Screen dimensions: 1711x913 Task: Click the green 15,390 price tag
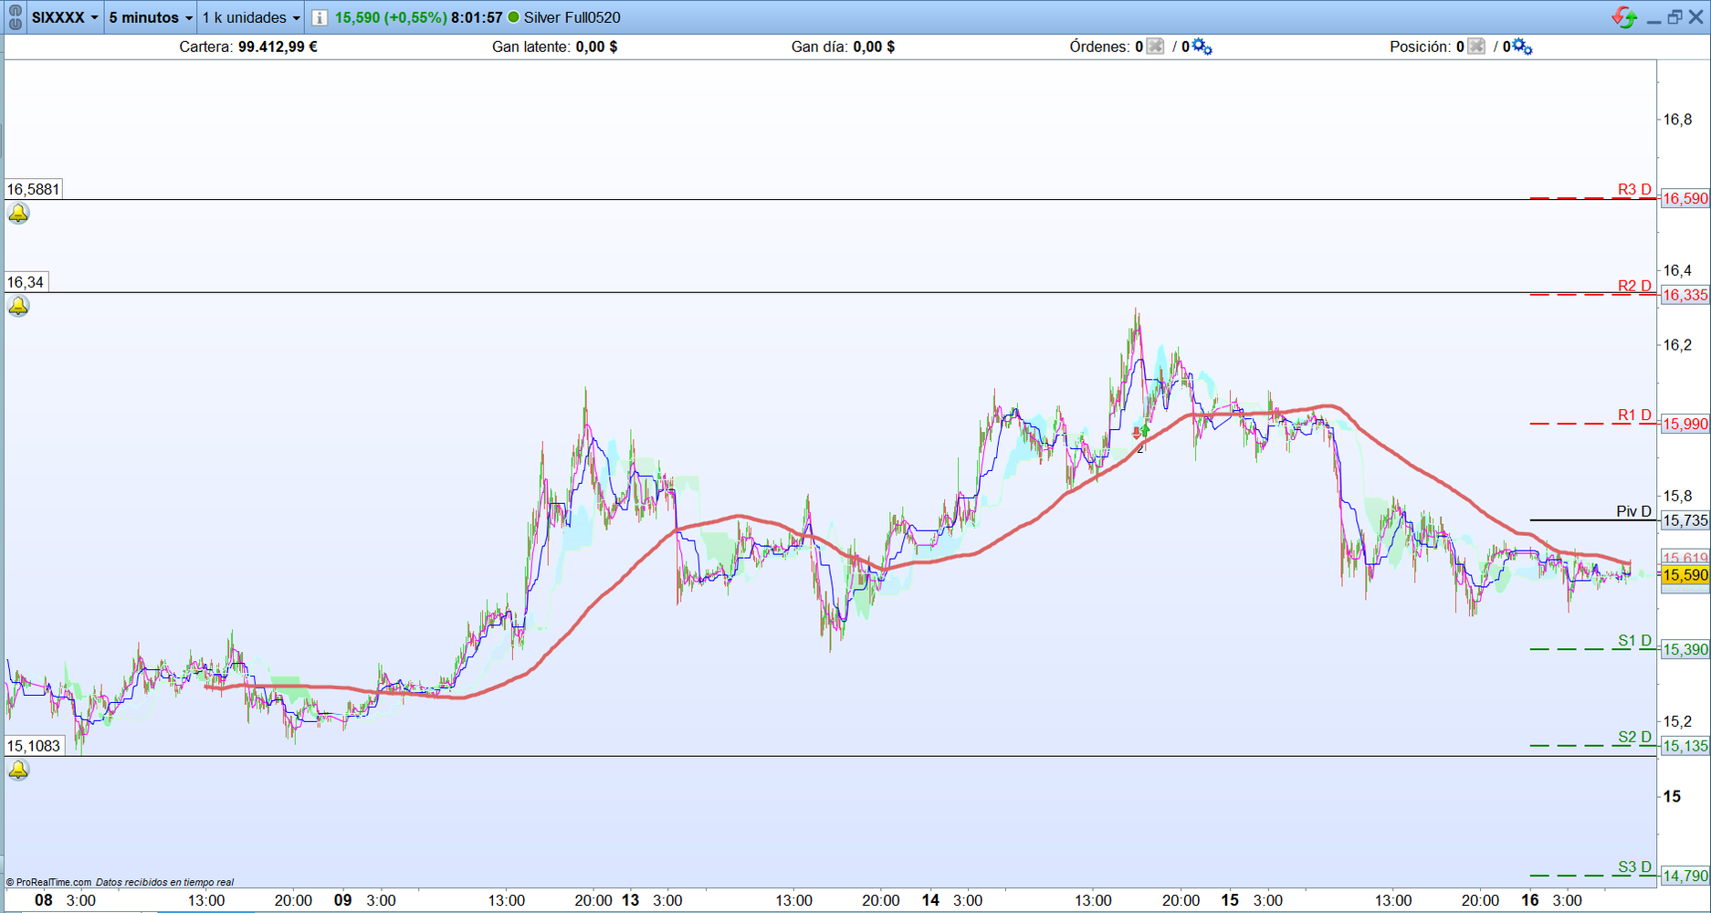click(x=1685, y=649)
